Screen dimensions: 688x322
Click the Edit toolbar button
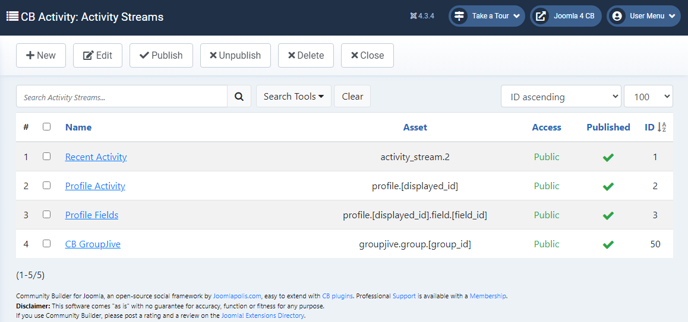click(x=97, y=56)
